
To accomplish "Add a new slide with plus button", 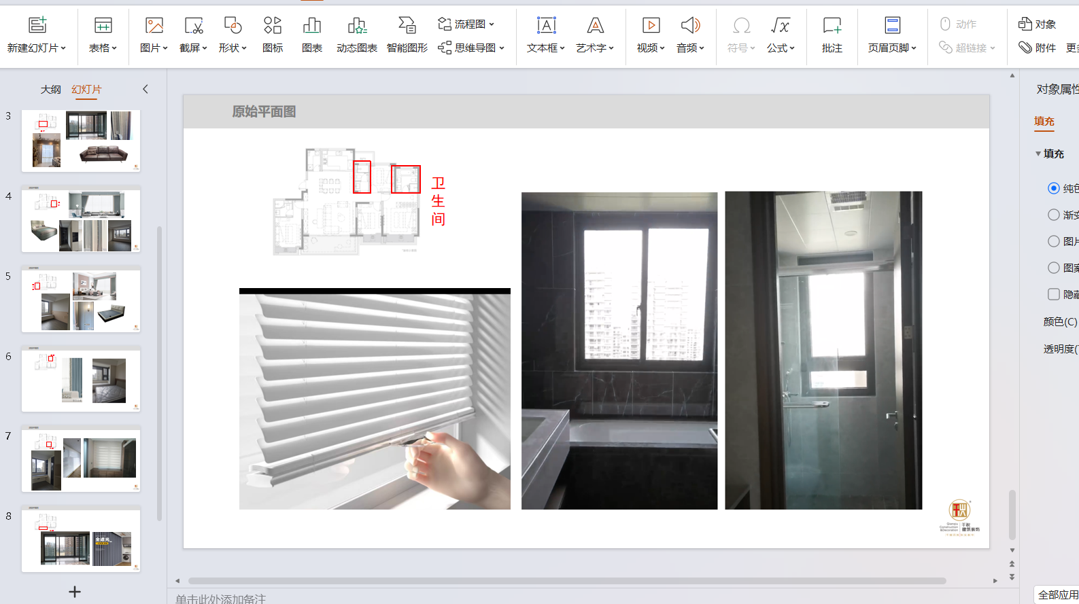I will pos(75,592).
